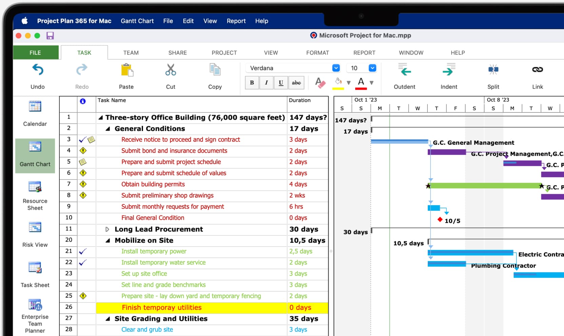Click the purple save disk icon
This screenshot has width=564, height=336.
(50, 36)
